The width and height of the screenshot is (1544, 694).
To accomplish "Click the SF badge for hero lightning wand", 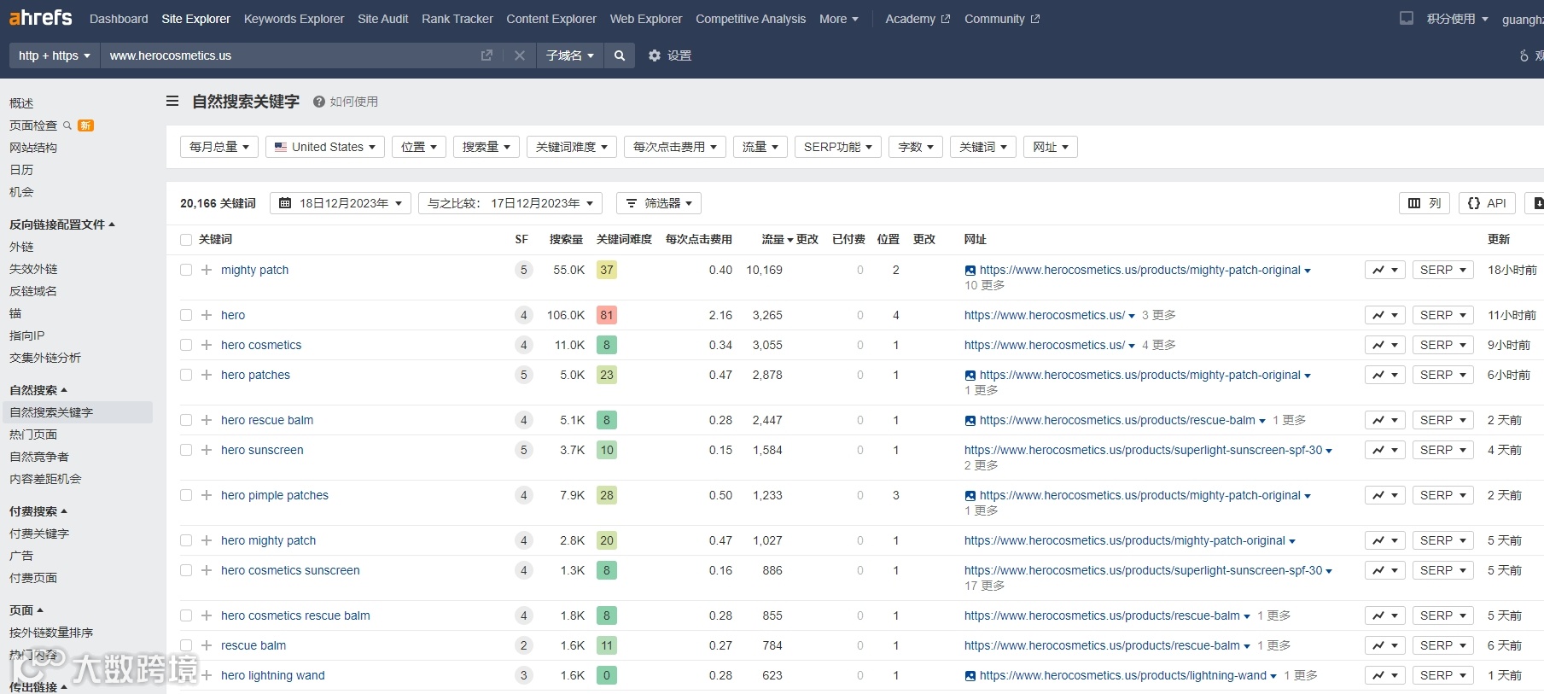I will (x=524, y=675).
